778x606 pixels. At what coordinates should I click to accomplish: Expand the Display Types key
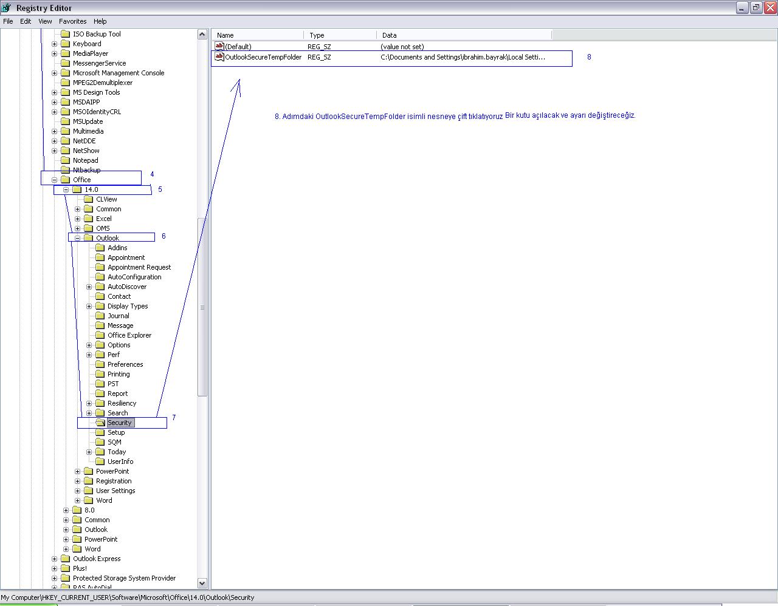pyautogui.click(x=89, y=306)
